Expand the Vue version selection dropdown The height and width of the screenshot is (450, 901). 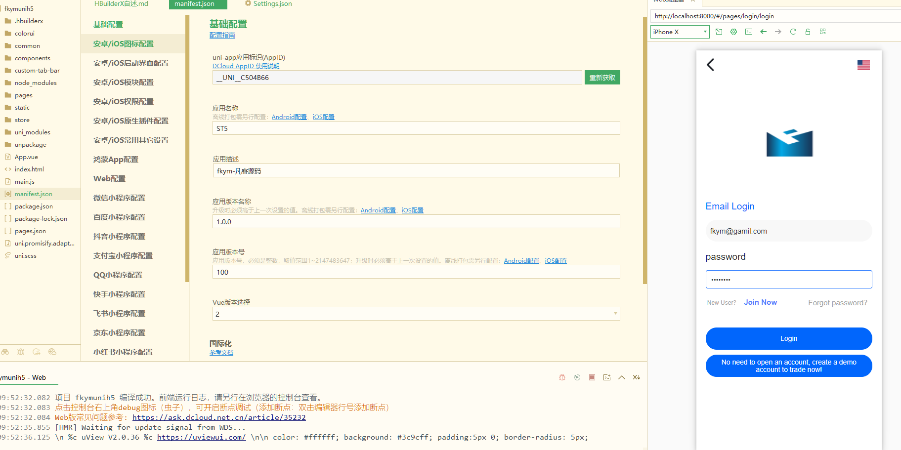tap(615, 314)
